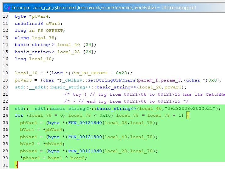Screen dimensions: 225x169
Task: Click function call FUN_00121900 on line 27
Action: click(x=85, y=137)
